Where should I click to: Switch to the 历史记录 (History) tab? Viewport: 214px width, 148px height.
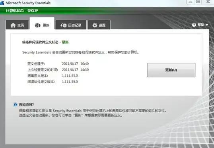coord(71,25)
